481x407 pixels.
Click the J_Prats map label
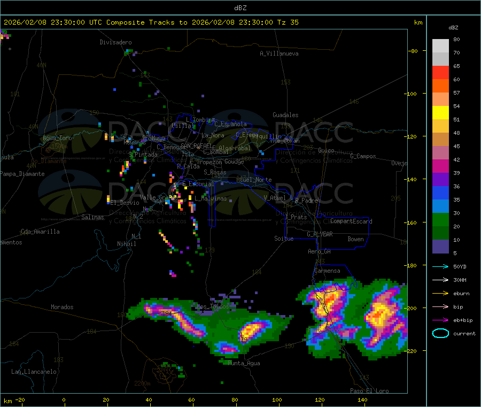point(296,217)
